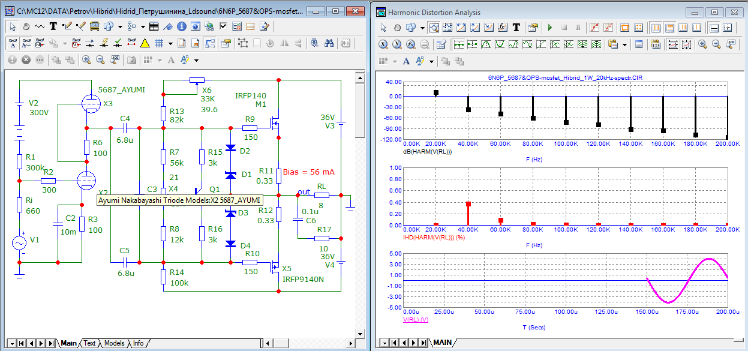
Task: Open dropdown arrow next to grid icon
Action: pyautogui.click(x=170, y=43)
